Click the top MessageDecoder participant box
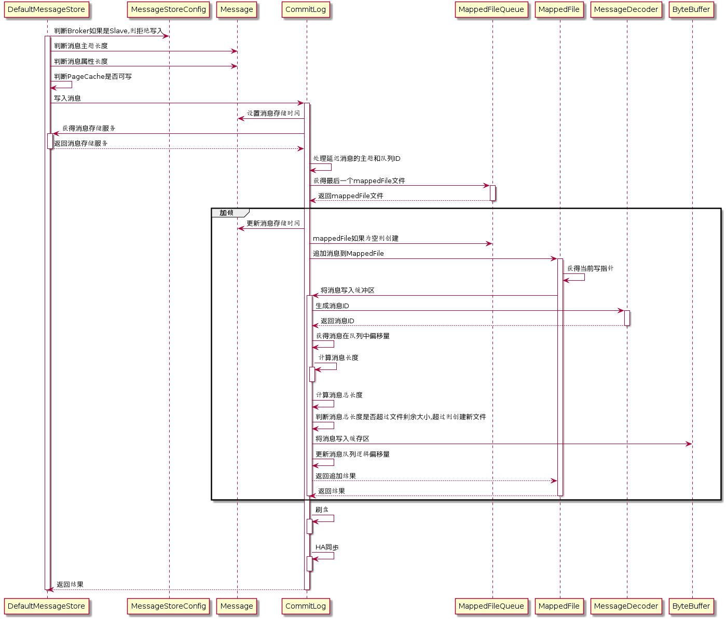 pos(626,10)
